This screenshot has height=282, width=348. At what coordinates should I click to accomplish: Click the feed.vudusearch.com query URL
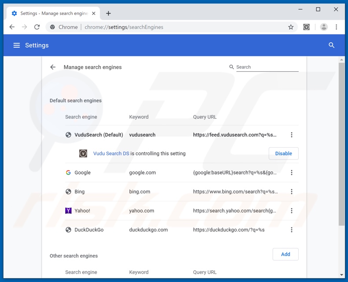click(x=235, y=135)
